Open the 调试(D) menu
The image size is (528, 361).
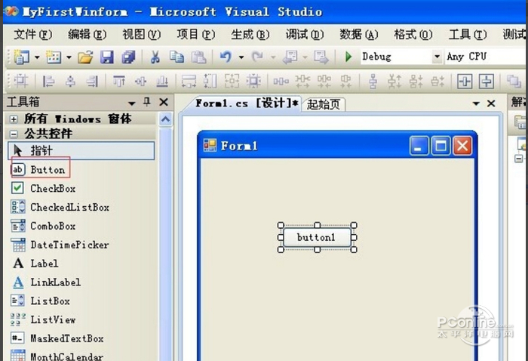click(x=305, y=35)
